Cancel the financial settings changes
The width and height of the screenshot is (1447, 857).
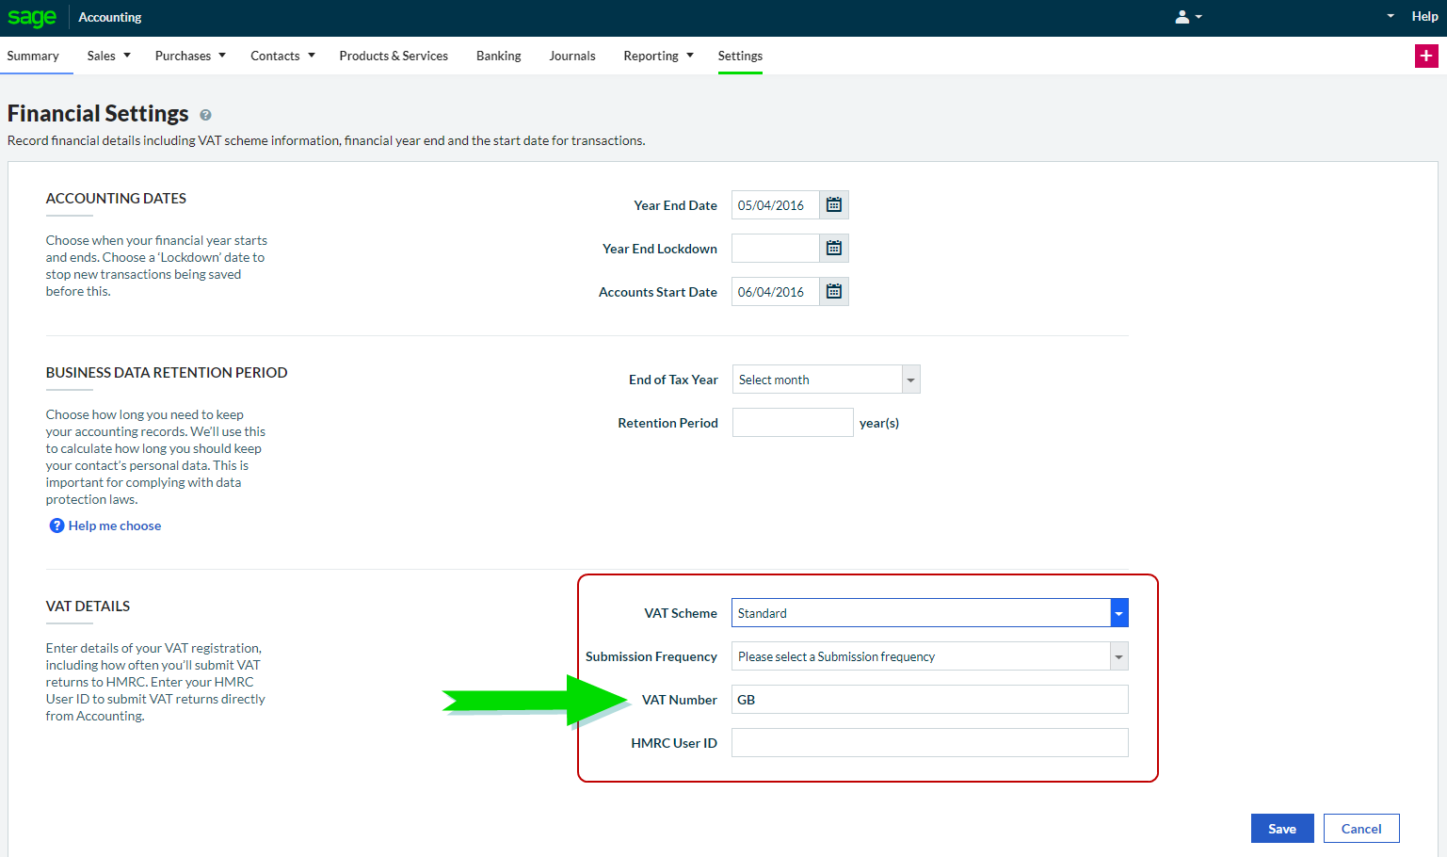point(1360,829)
